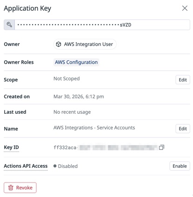Enable Actions API Access
This screenshot has width=193, height=197.
[179, 166]
